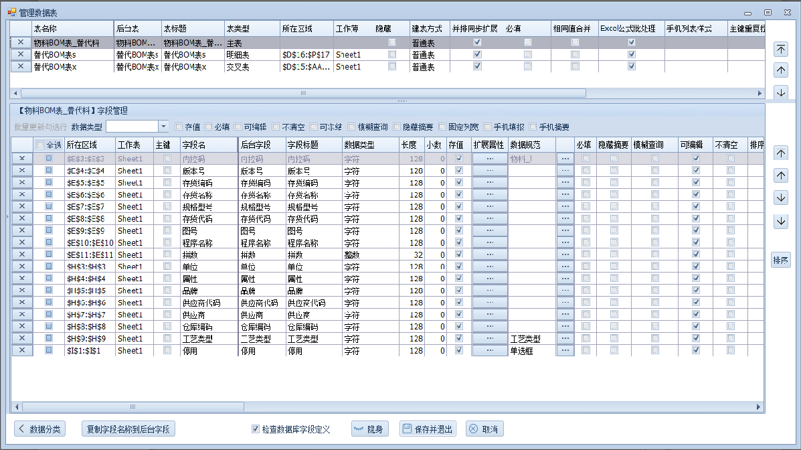Viewport: 801px width, 450px height.
Task: Click the 隐身 hide button
Action: tap(369, 429)
